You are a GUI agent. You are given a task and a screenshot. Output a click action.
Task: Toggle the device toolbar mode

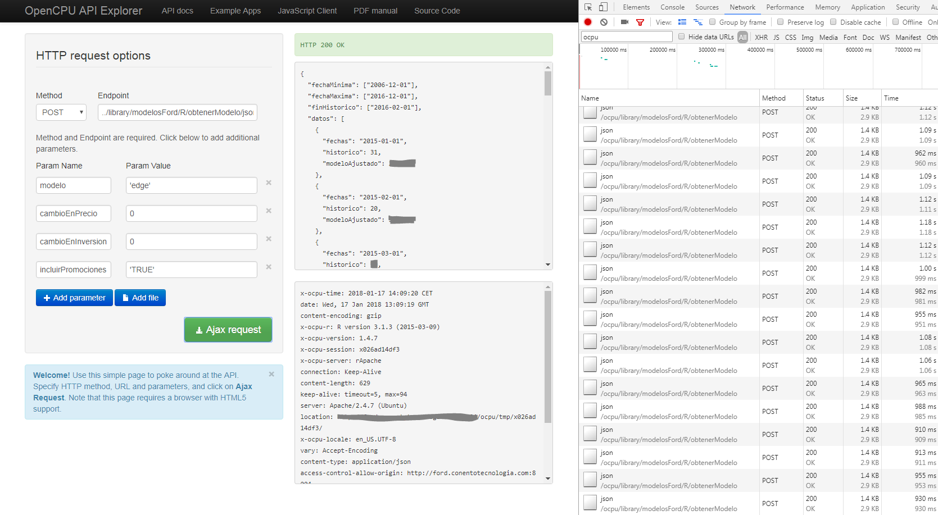pos(602,6)
